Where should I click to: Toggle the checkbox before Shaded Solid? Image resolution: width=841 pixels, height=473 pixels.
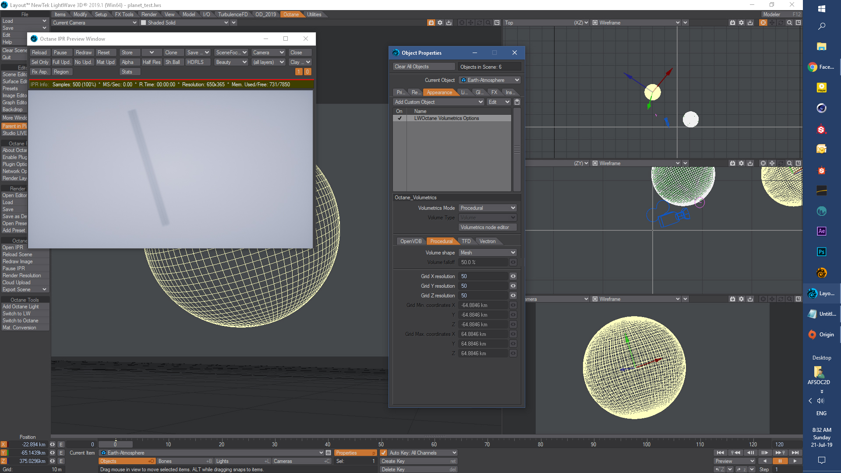(x=143, y=22)
